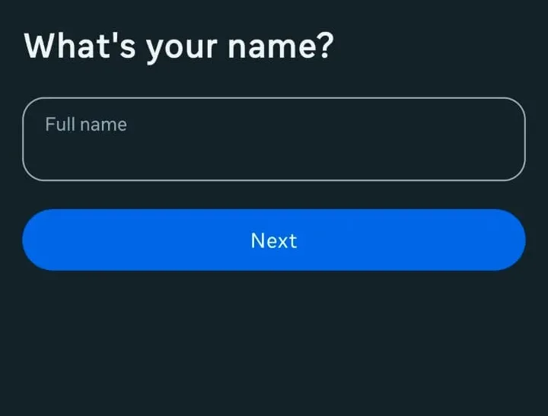Click the "Next" label text
548x416 pixels.
coord(274,240)
